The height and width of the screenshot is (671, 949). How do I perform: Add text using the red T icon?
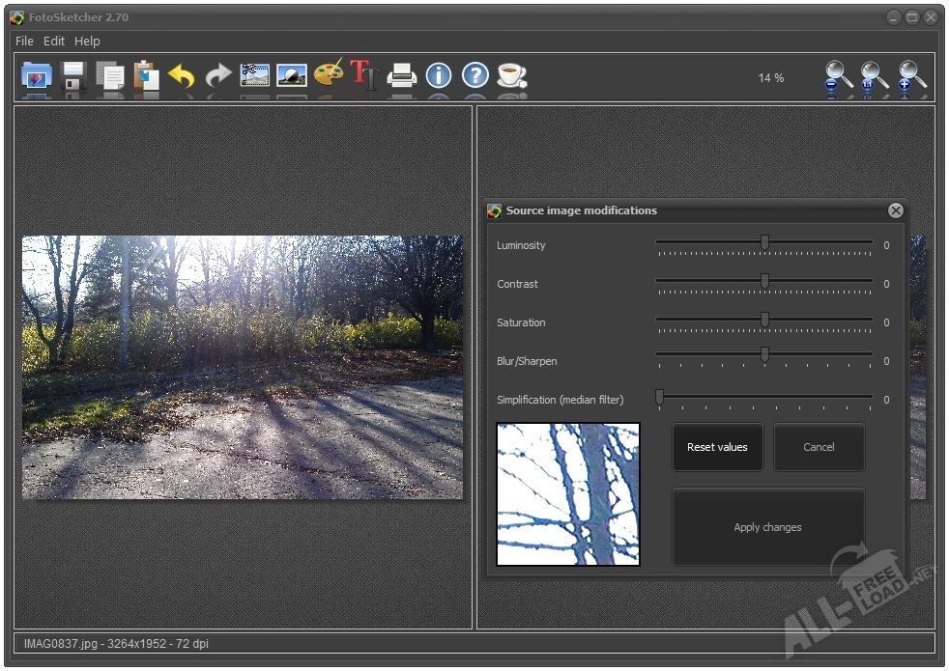point(364,75)
